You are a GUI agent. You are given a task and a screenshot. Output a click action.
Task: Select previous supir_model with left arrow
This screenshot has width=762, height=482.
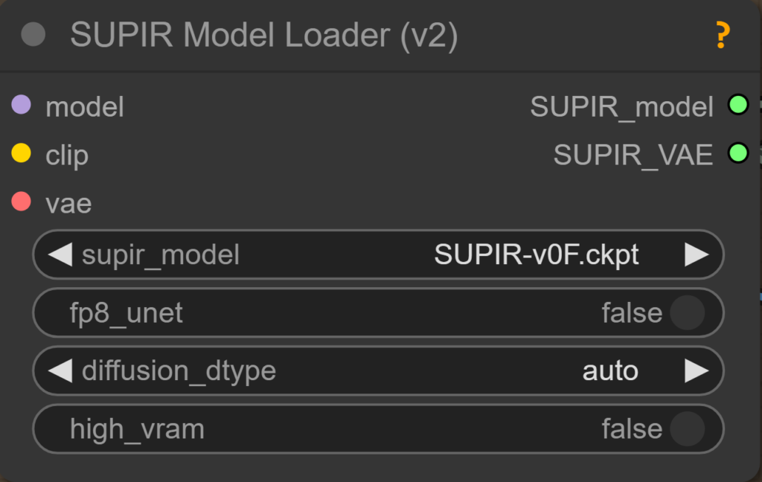point(60,255)
